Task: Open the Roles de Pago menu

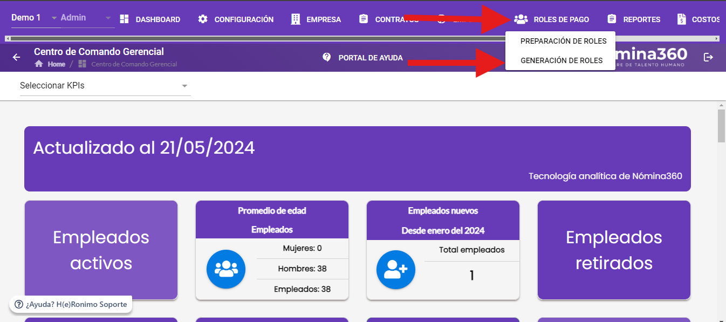Action: pos(552,19)
